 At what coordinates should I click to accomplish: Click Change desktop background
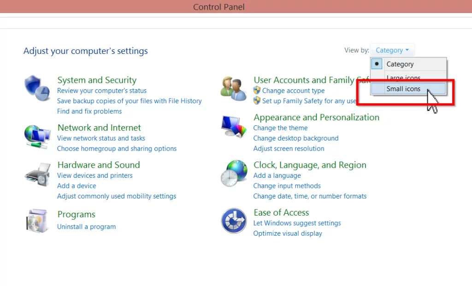pos(296,138)
